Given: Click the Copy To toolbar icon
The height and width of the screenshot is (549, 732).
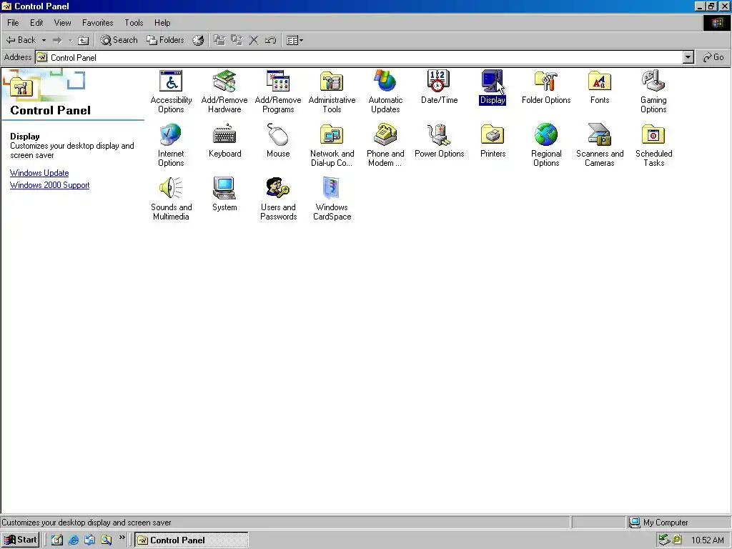Looking at the screenshot, I should (237, 40).
